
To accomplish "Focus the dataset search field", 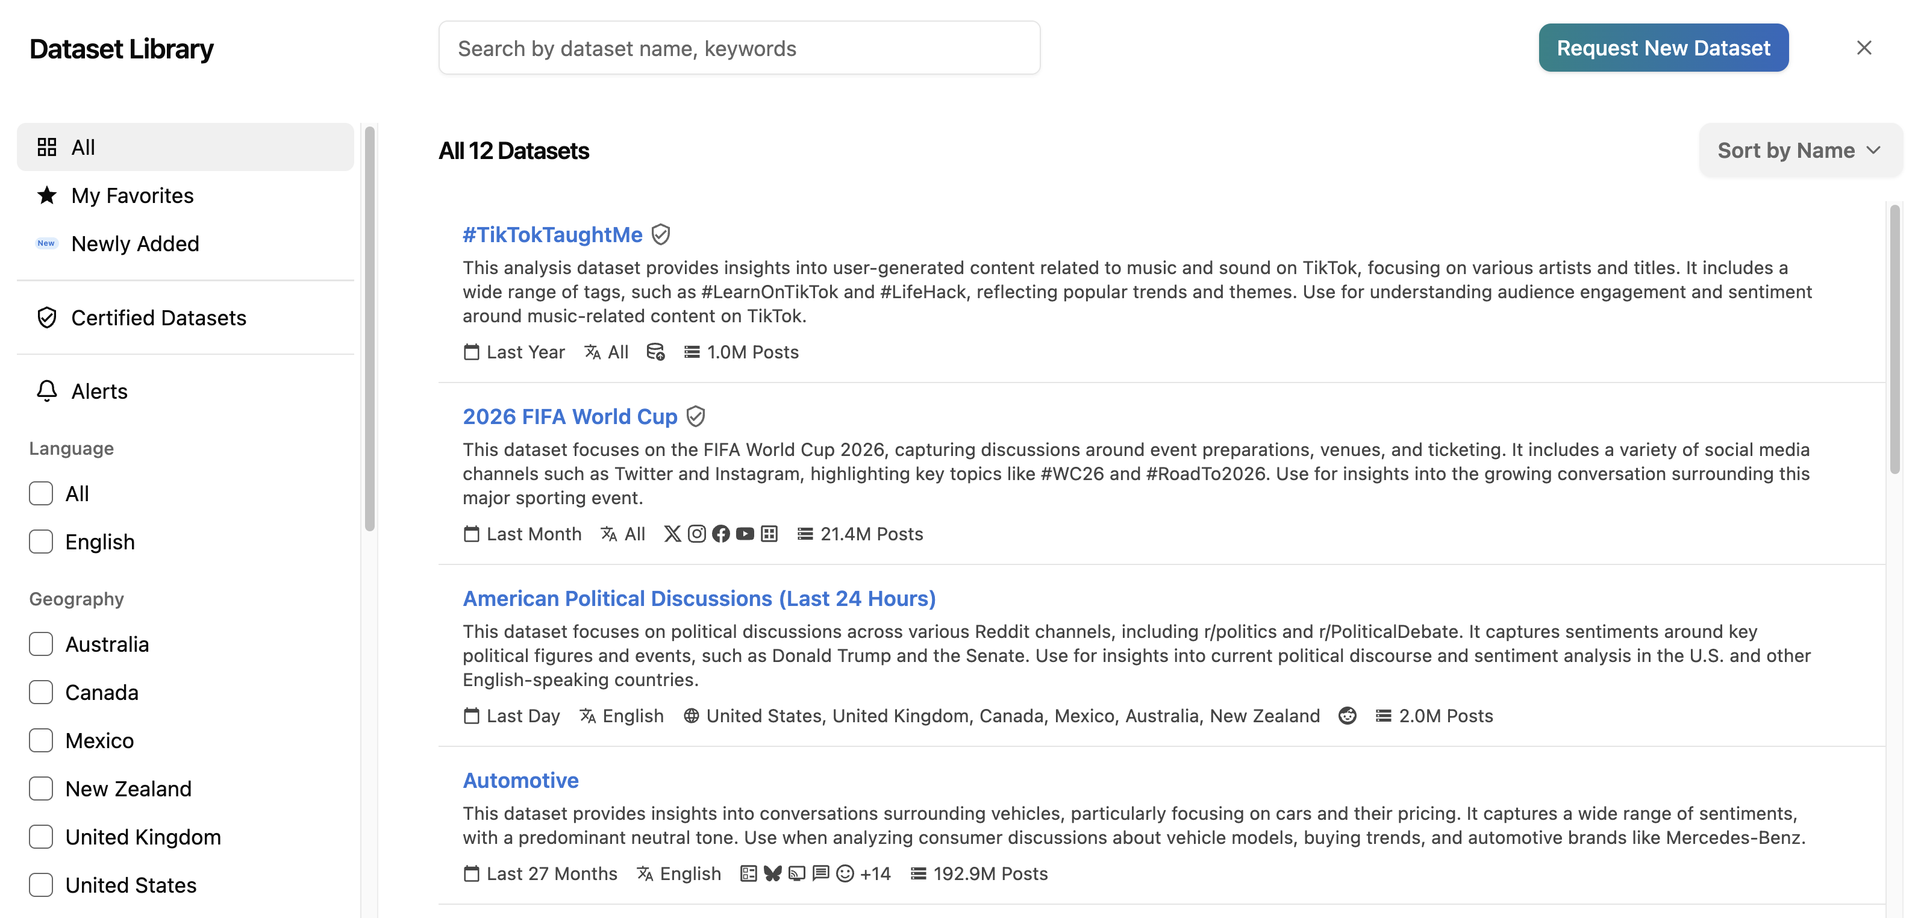I will 739,48.
